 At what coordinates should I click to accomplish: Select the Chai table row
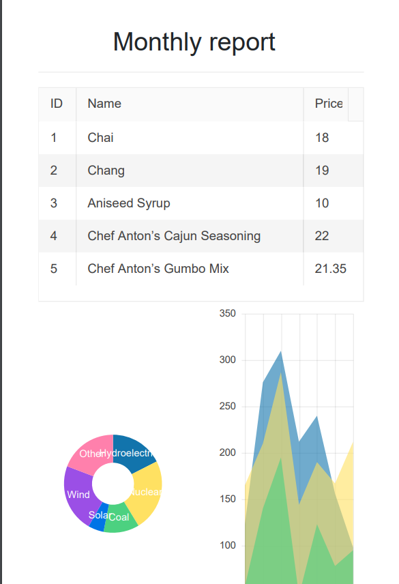[x=201, y=137]
